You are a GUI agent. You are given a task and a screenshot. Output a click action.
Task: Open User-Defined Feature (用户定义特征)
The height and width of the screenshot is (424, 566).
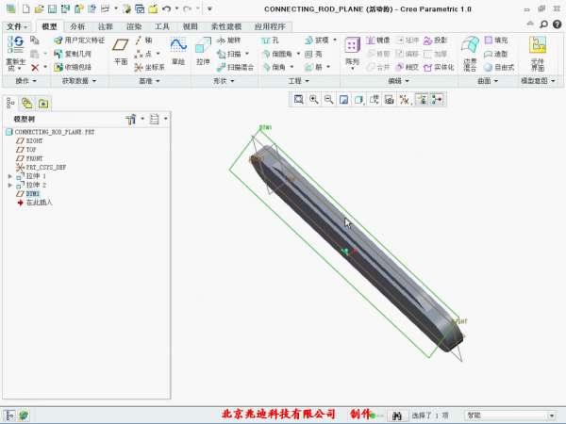tap(79, 40)
